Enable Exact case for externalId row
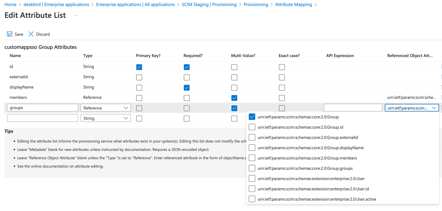Viewport: 442px width, 211px height. pos(282,77)
